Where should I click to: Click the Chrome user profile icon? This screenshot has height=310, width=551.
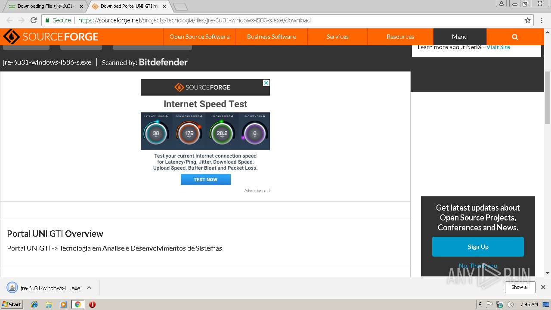(x=501, y=3)
